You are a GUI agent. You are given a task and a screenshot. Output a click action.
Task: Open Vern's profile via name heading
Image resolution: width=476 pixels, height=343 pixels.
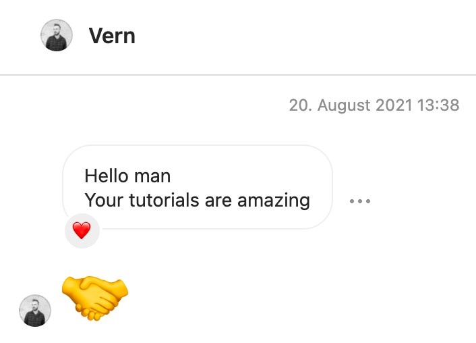tap(112, 36)
